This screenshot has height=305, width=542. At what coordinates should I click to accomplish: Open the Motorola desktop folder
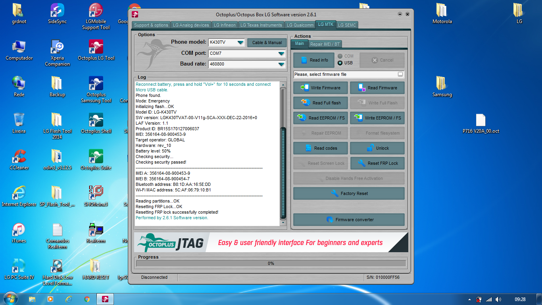click(442, 14)
